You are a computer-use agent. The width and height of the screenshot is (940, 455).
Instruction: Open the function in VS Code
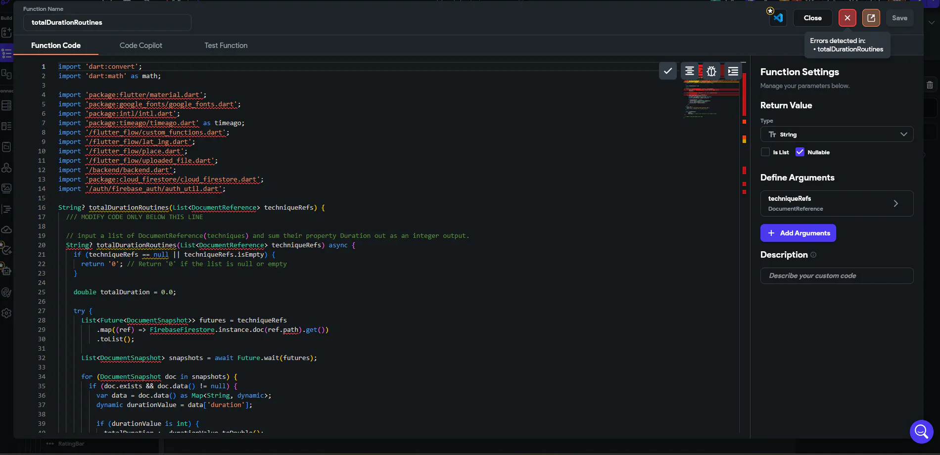pyautogui.click(x=778, y=18)
